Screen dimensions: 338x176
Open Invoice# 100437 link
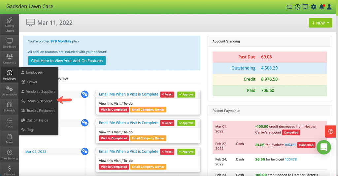click(290, 145)
